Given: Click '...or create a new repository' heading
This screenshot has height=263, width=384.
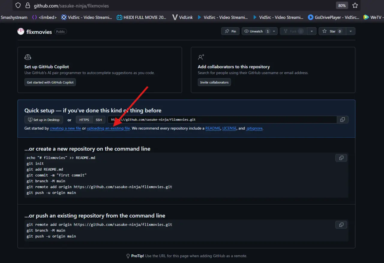Looking at the screenshot, I should coord(87,149).
